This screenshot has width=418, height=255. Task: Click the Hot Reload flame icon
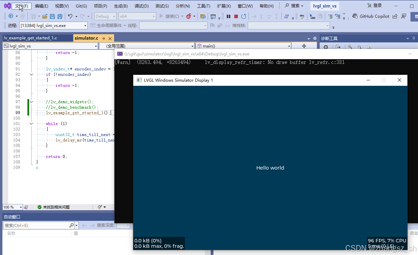(188, 16)
